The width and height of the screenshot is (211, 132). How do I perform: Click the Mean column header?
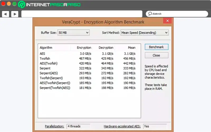[132, 48]
